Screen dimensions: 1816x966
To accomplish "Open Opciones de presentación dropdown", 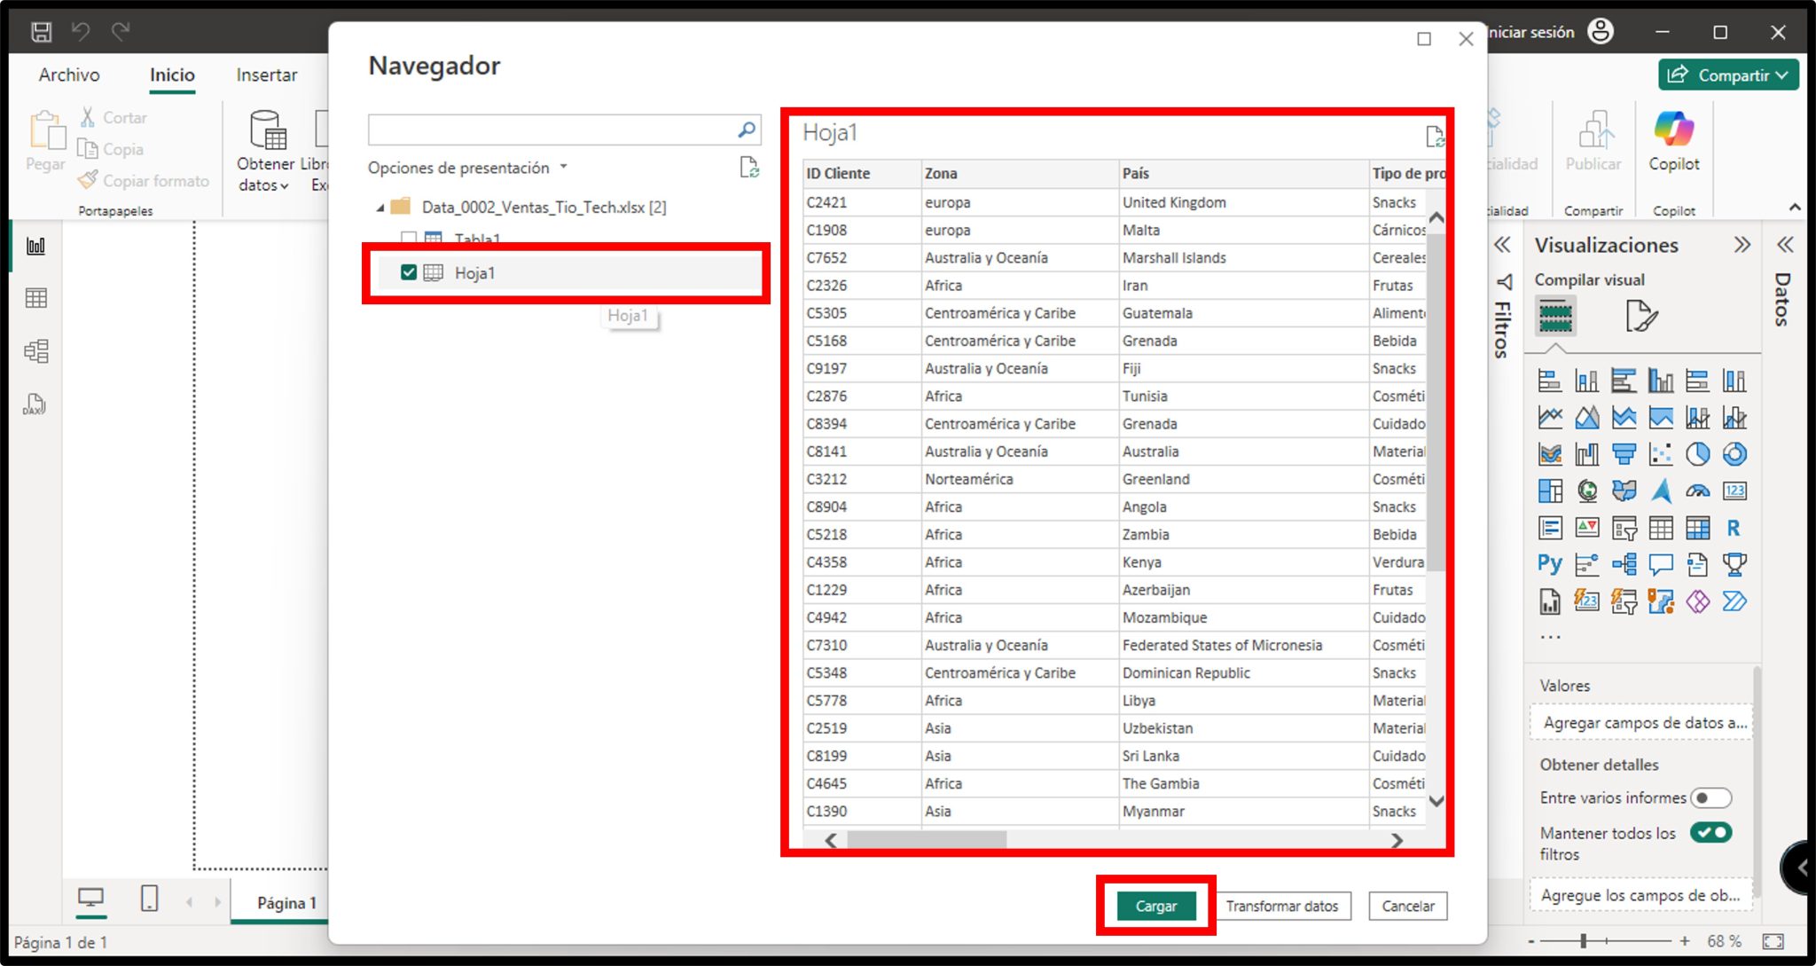I will pos(467,168).
